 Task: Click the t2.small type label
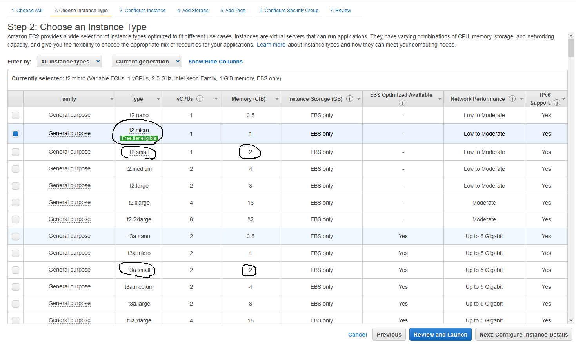139,152
